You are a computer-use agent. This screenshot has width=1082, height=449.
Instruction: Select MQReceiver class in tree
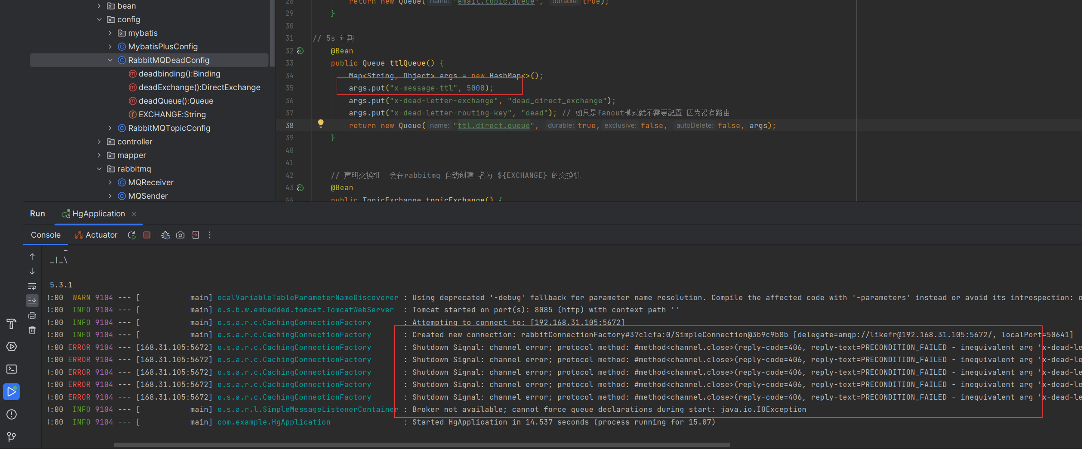click(151, 182)
